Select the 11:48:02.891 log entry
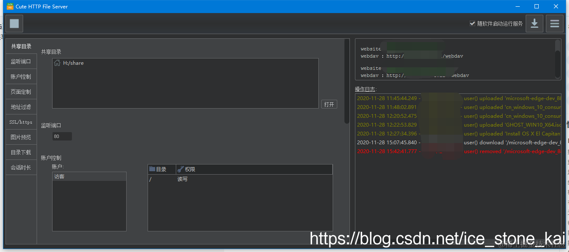The height and width of the screenshot is (252, 569). click(458, 107)
